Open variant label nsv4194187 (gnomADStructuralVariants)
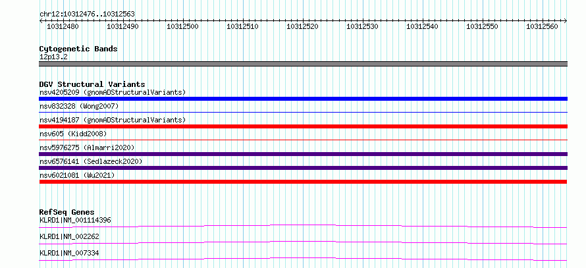 tap(113, 120)
